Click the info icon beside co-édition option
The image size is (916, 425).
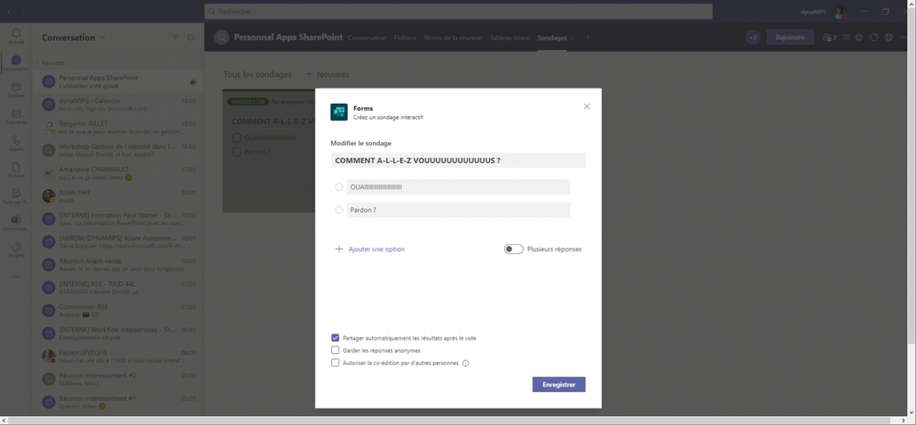pyautogui.click(x=465, y=363)
